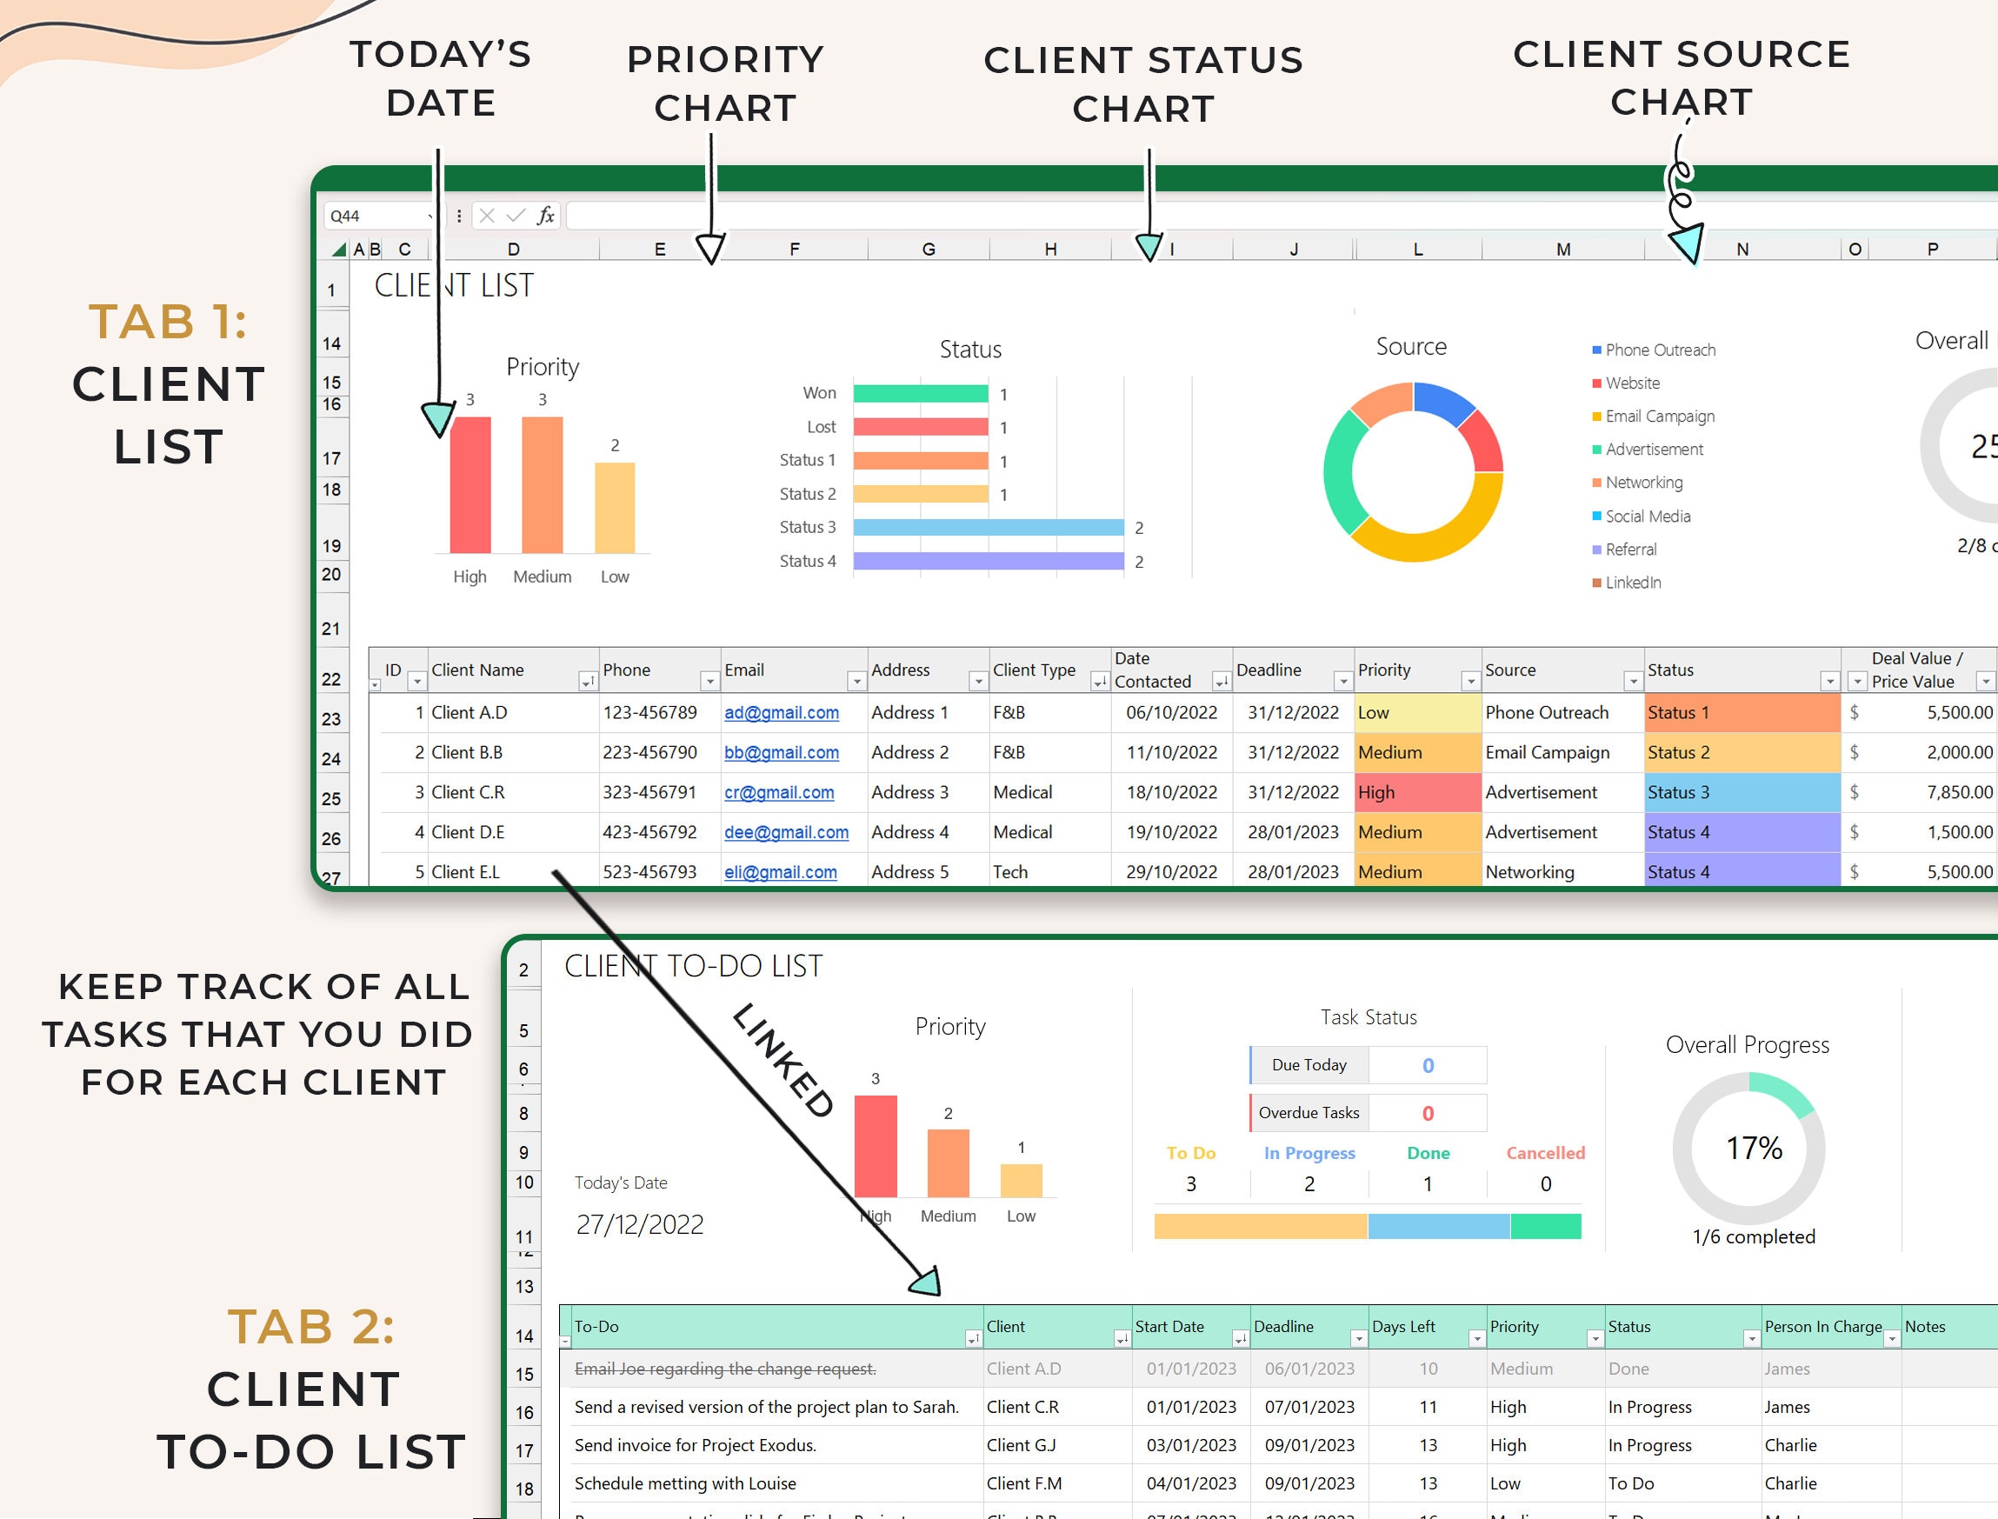Click the Insert Function (fx) icon
The image size is (1998, 1519).
coord(546,217)
